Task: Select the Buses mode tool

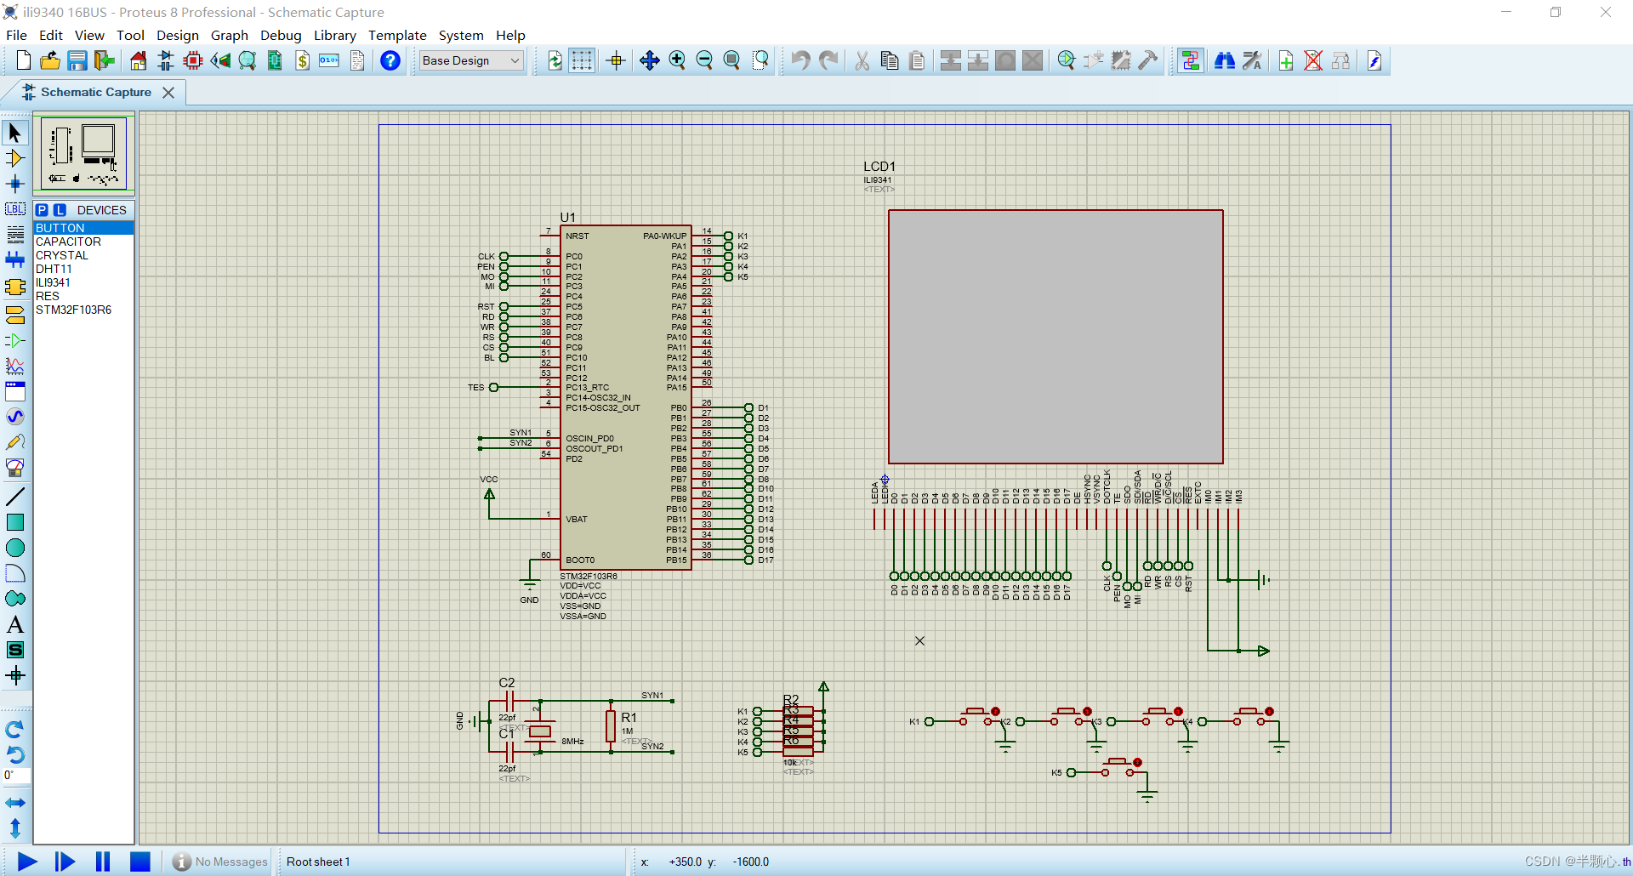Action: (x=14, y=261)
